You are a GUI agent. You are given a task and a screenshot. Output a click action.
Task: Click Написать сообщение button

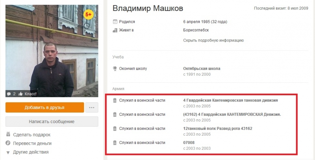(x=52, y=122)
